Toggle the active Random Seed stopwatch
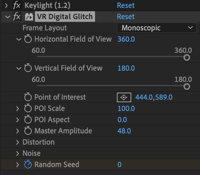200x175 pixels. pos(28,164)
